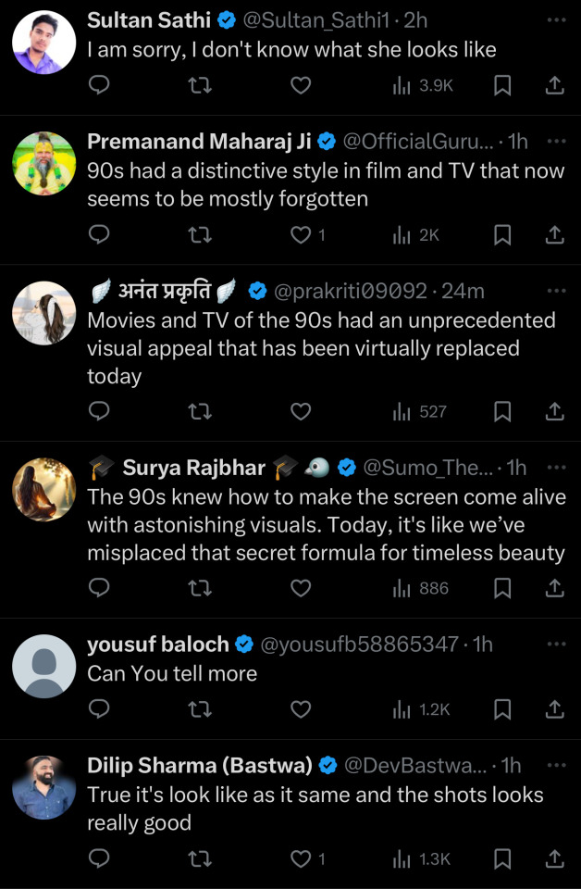Screen dimensions: 581x889
Task: Open Surya Rajbhar's avatar image
Action: pyautogui.click(x=43, y=490)
